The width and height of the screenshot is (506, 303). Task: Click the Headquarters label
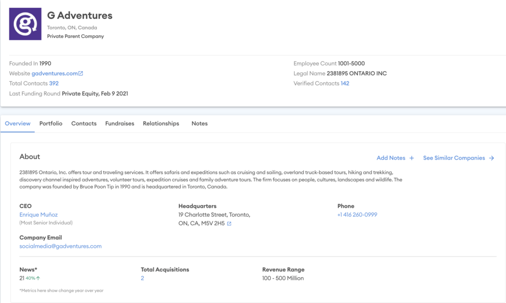(198, 206)
